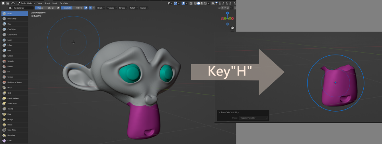382x144 pixels.
Task: Open the shading options dropdown arrow
Action: click(x=209, y=4)
